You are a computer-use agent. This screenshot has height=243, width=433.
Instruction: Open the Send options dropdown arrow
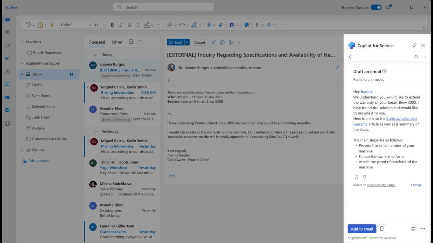tap(187, 42)
